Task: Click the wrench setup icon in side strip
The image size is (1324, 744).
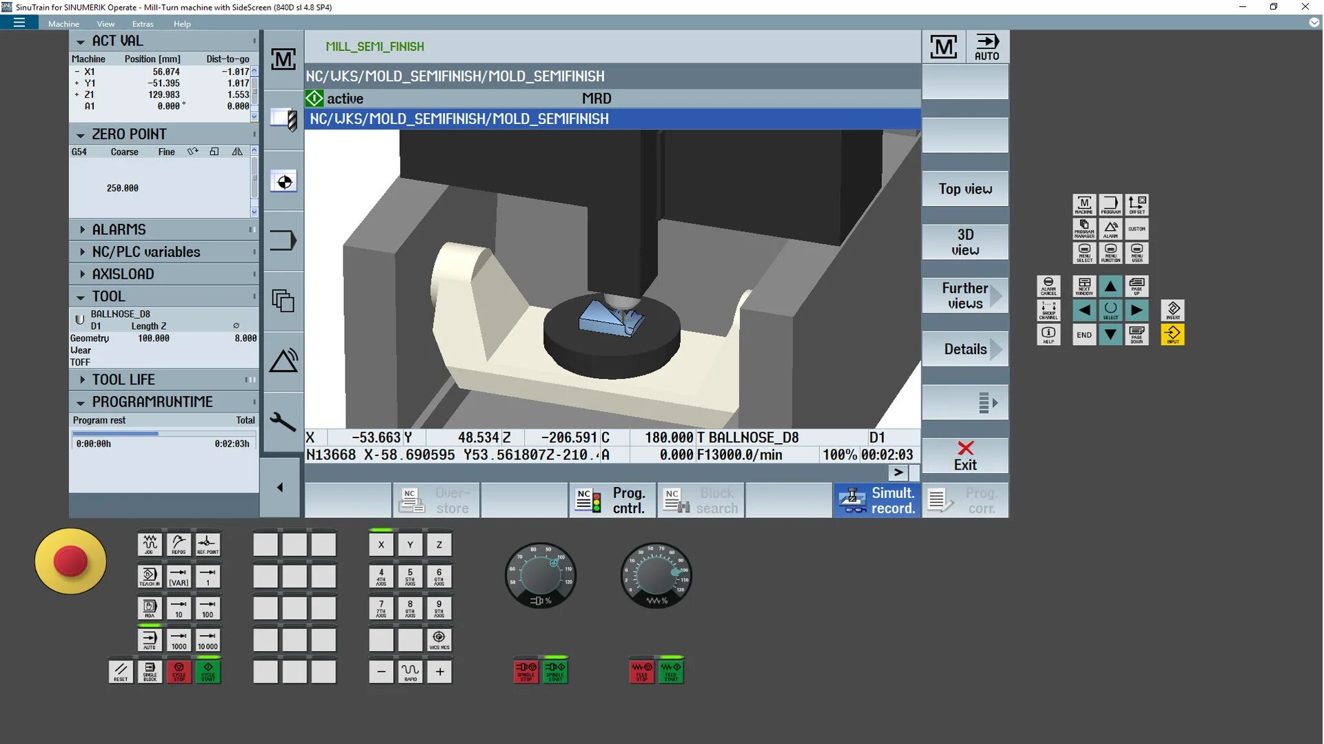Action: [x=283, y=421]
